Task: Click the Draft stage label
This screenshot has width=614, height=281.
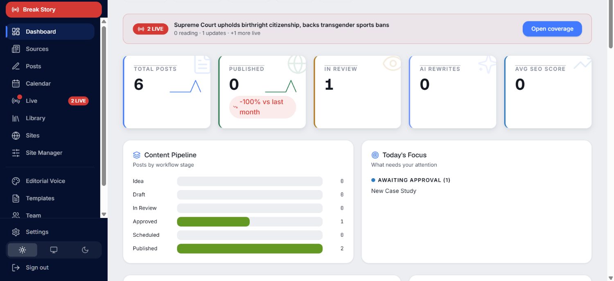Action: coord(139,195)
